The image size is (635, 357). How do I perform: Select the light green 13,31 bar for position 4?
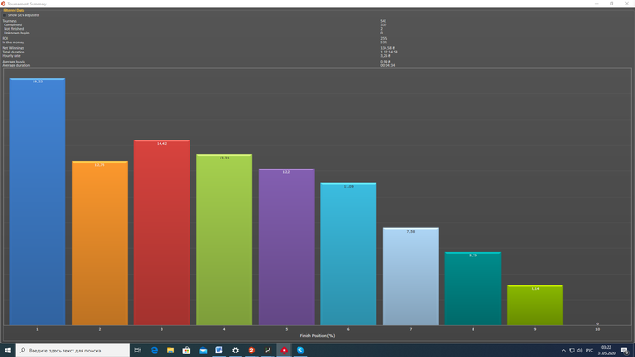(x=224, y=239)
